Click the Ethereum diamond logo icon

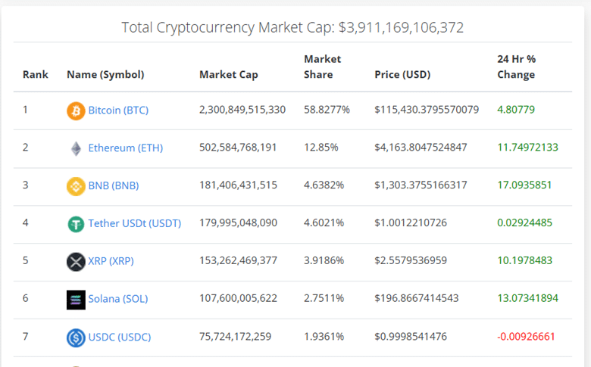(76, 148)
